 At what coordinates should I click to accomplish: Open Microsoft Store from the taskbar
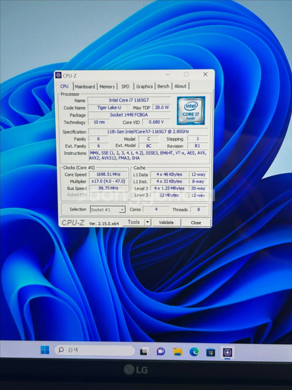pos(211,352)
